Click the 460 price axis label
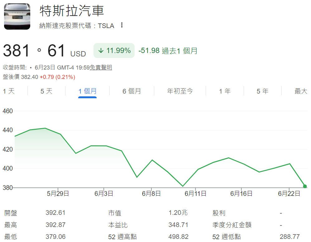 point(7,111)
